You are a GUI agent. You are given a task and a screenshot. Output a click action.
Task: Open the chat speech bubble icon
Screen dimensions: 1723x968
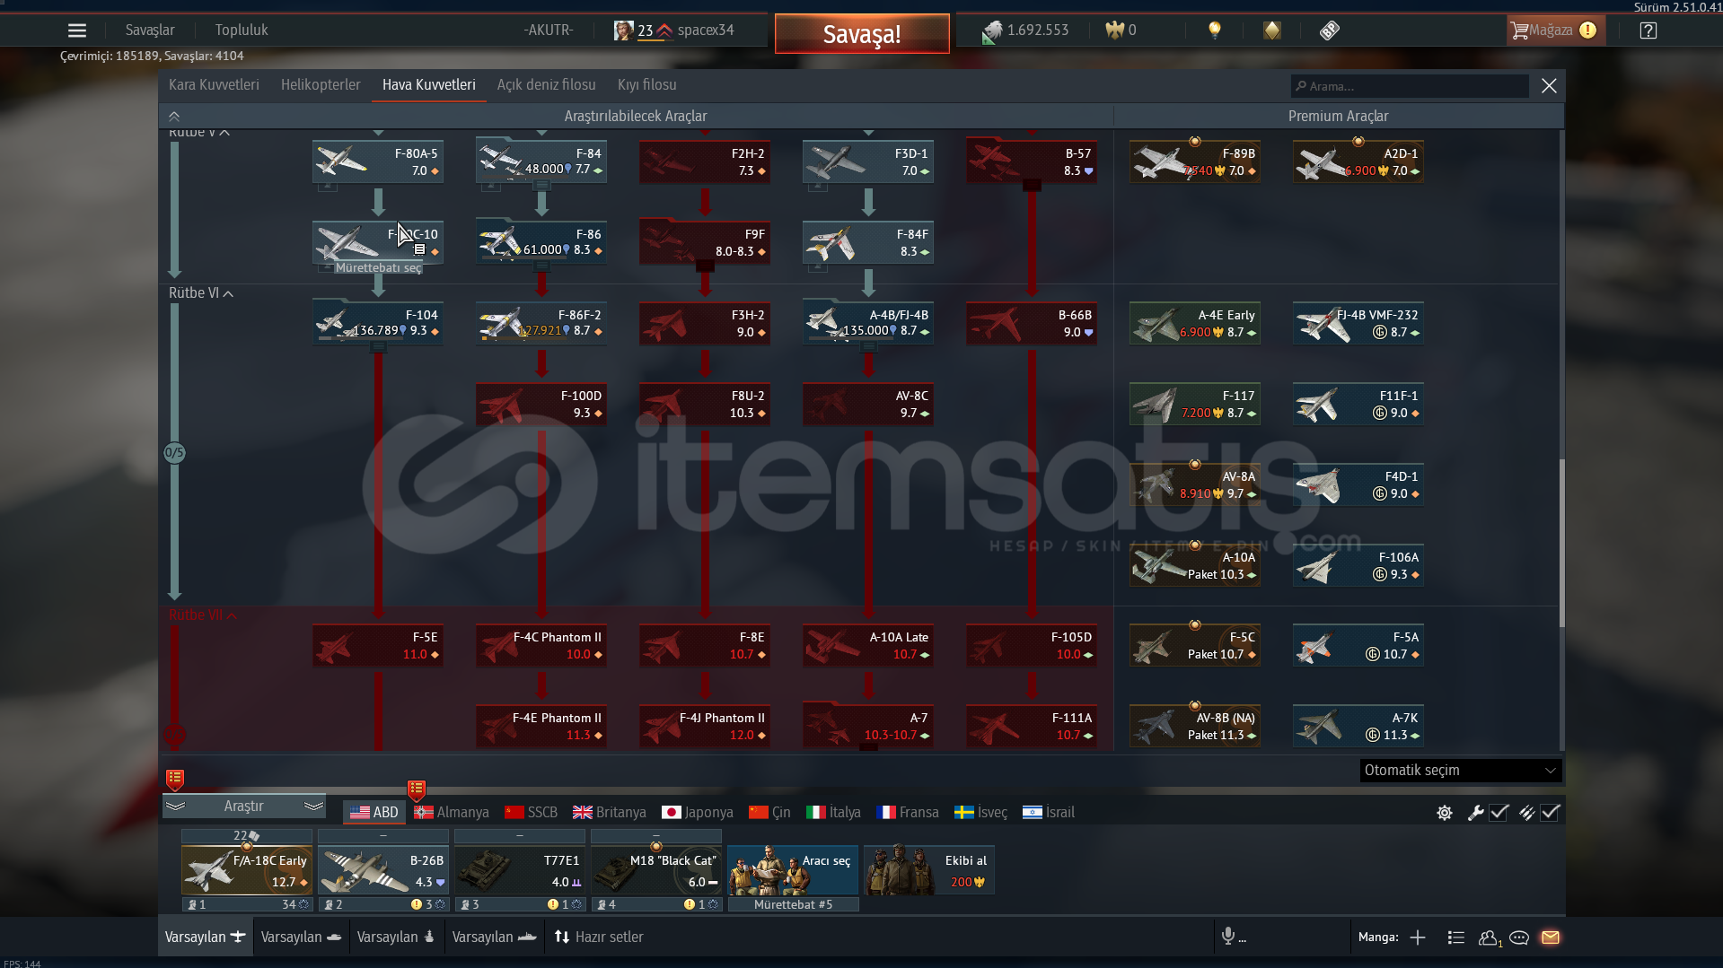(1519, 937)
